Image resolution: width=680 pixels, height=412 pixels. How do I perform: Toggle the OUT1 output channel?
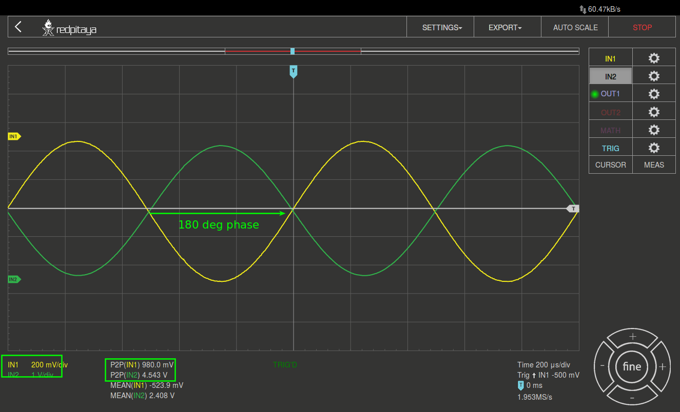[x=610, y=94]
